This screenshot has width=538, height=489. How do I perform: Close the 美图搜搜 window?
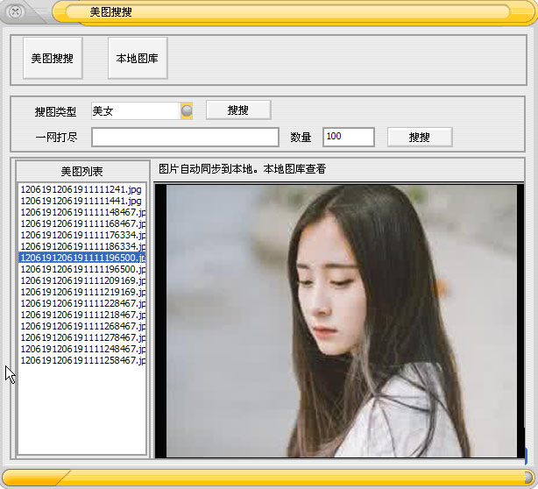pyautogui.click(x=15, y=11)
